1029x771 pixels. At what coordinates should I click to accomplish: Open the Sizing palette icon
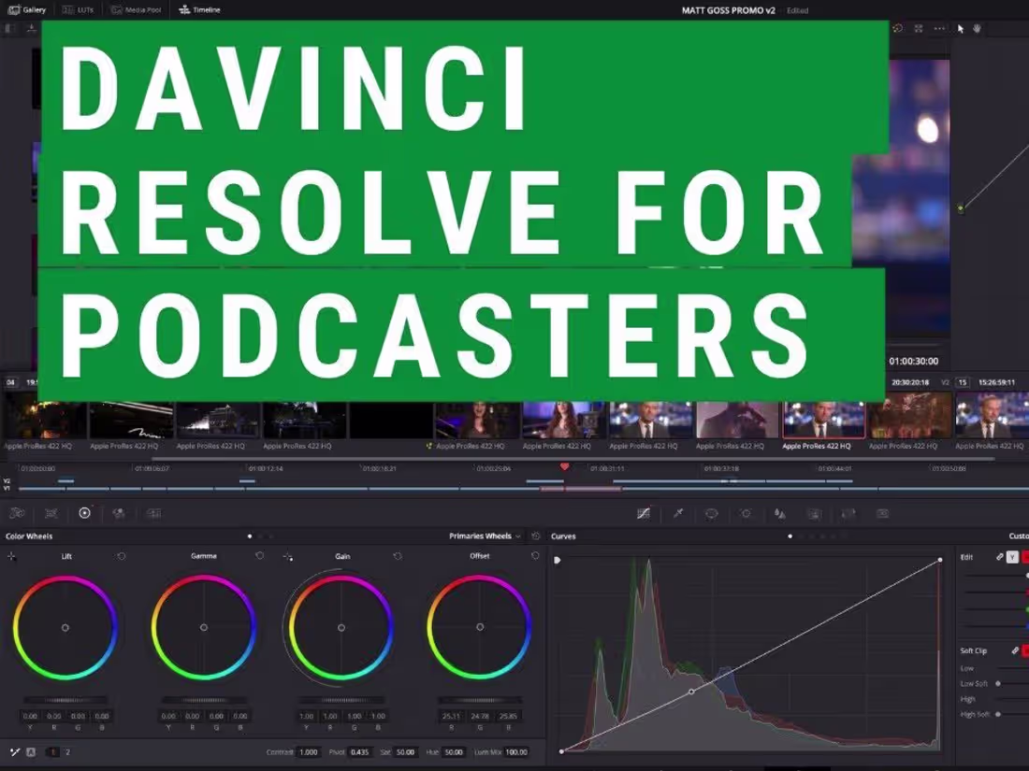coord(848,513)
